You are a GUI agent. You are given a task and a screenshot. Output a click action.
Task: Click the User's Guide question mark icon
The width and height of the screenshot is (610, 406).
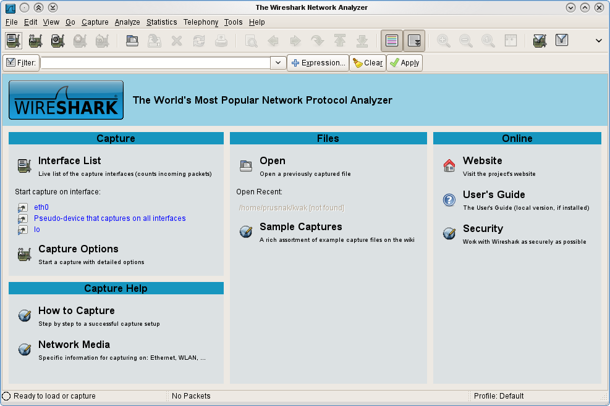pos(449,200)
